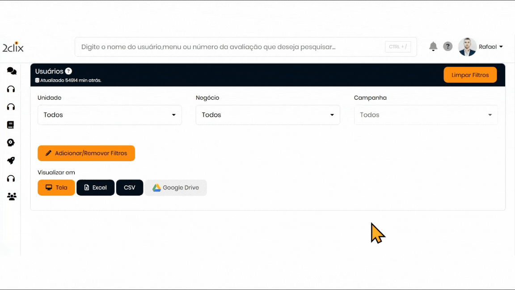The width and height of the screenshot is (515, 290).
Task: Click the headphones icon directly below chat bubbles
Action: coord(11,89)
